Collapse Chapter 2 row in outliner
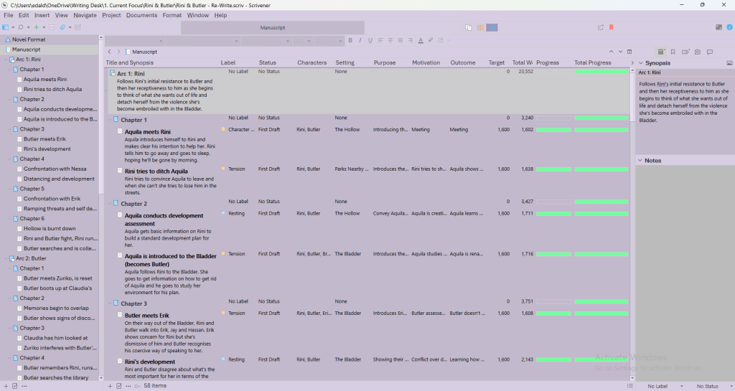735x391 pixels. coord(109,204)
